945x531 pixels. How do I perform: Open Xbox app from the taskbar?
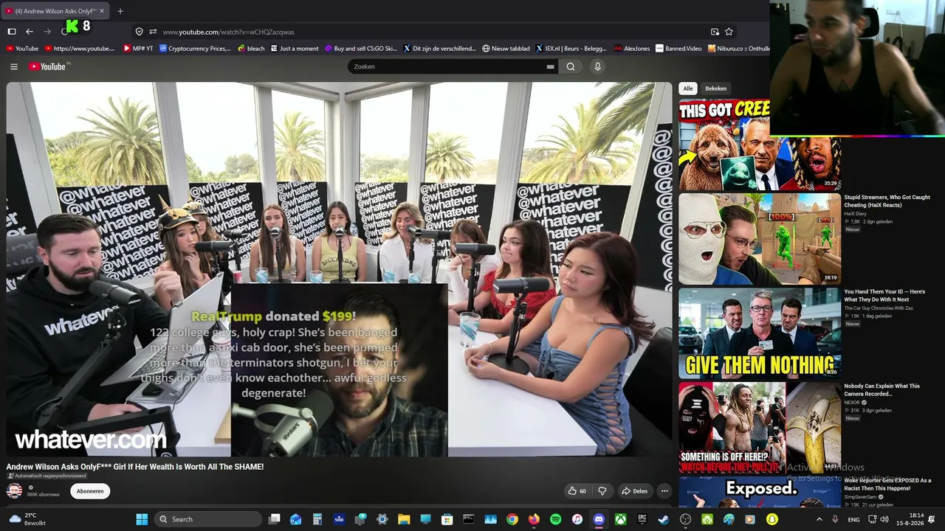point(621,519)
